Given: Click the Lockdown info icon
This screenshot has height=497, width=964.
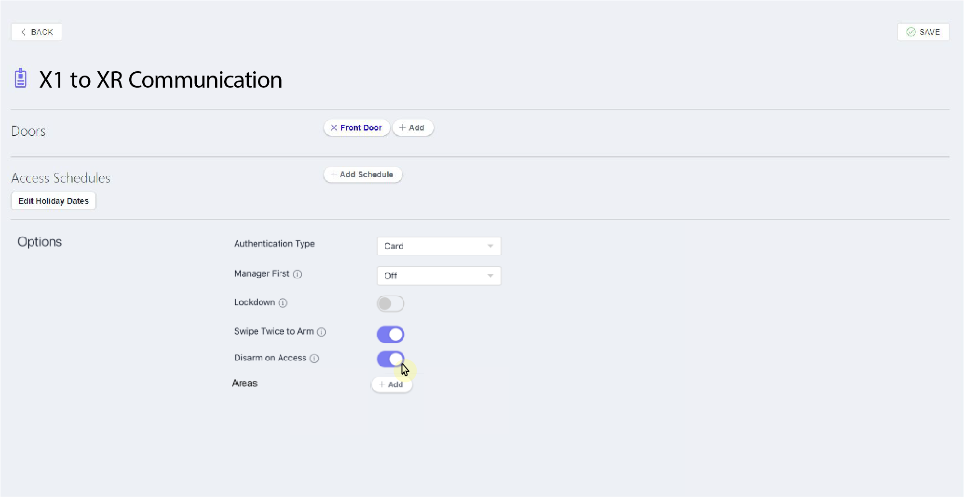Looking at the screenshot, I should click(x=283, y=303).
